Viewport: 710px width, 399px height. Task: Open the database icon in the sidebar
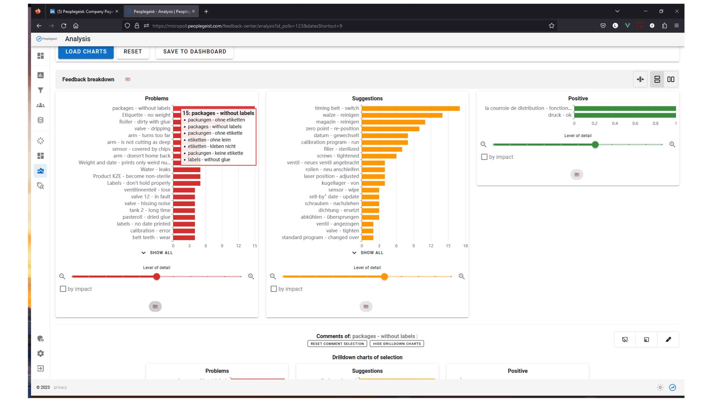40,120
